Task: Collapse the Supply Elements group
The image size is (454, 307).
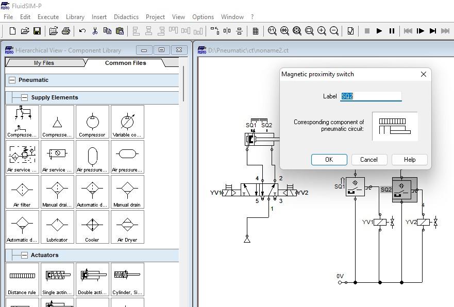Action: (24, 97)
